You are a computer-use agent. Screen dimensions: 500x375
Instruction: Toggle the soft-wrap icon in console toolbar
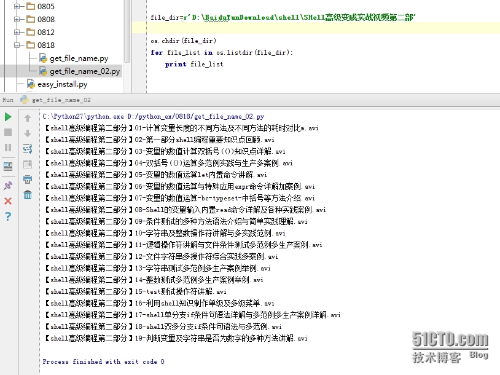tap(28, 148)
